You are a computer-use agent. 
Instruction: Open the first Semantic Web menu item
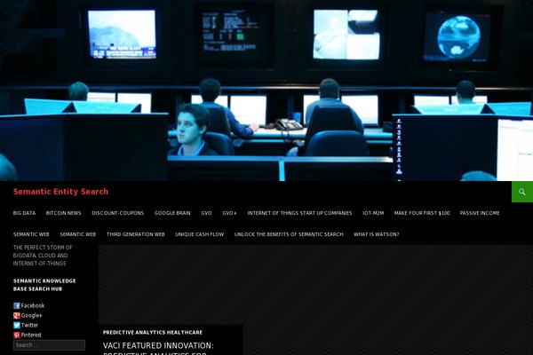coord(31,234)
